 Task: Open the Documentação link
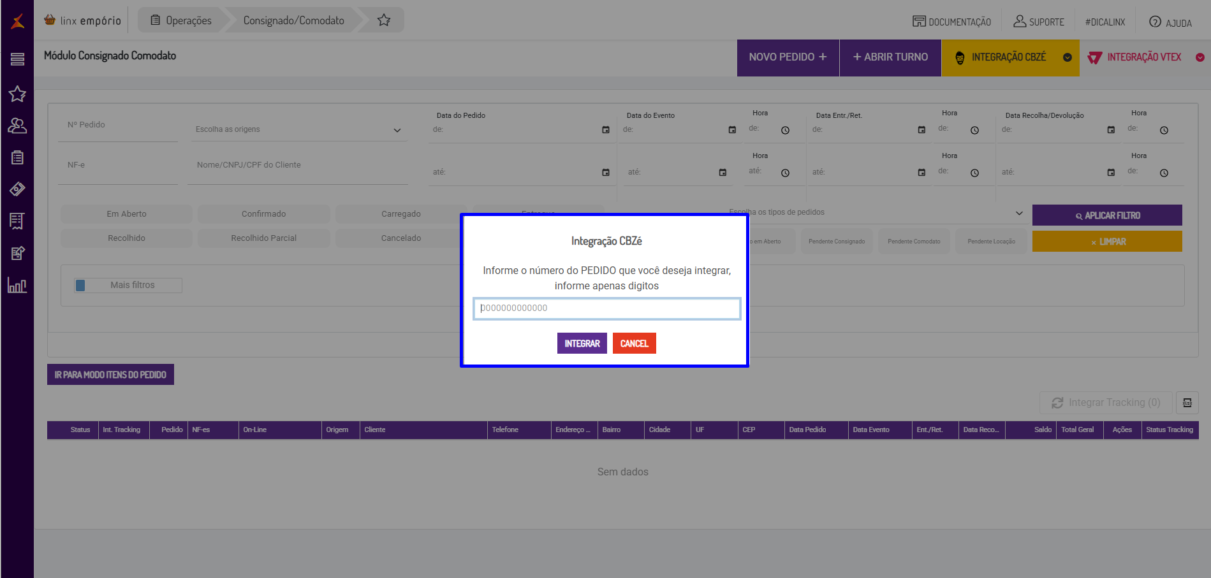pyautogui.click(x=951, y=22)
